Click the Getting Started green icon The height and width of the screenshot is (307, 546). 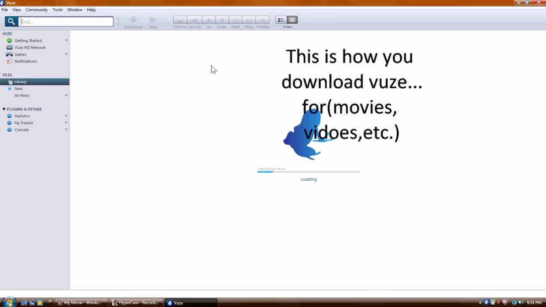[x=9, y=41]
